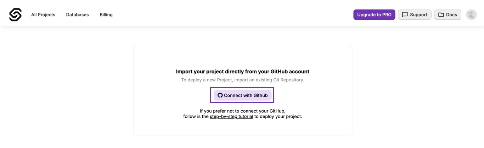The width and height of the screenshot is (484, 148).
Task: Click the folder icon beside Docs
Action: pyautogui.click(x=441, y=15)
